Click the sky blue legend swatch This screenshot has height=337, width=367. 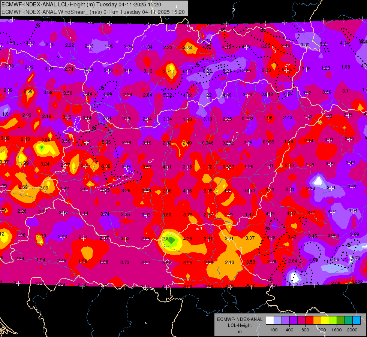357,321
